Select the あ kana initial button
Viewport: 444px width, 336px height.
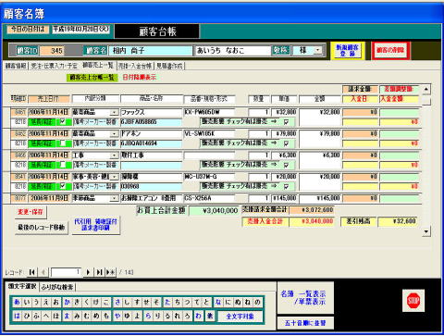17,302
